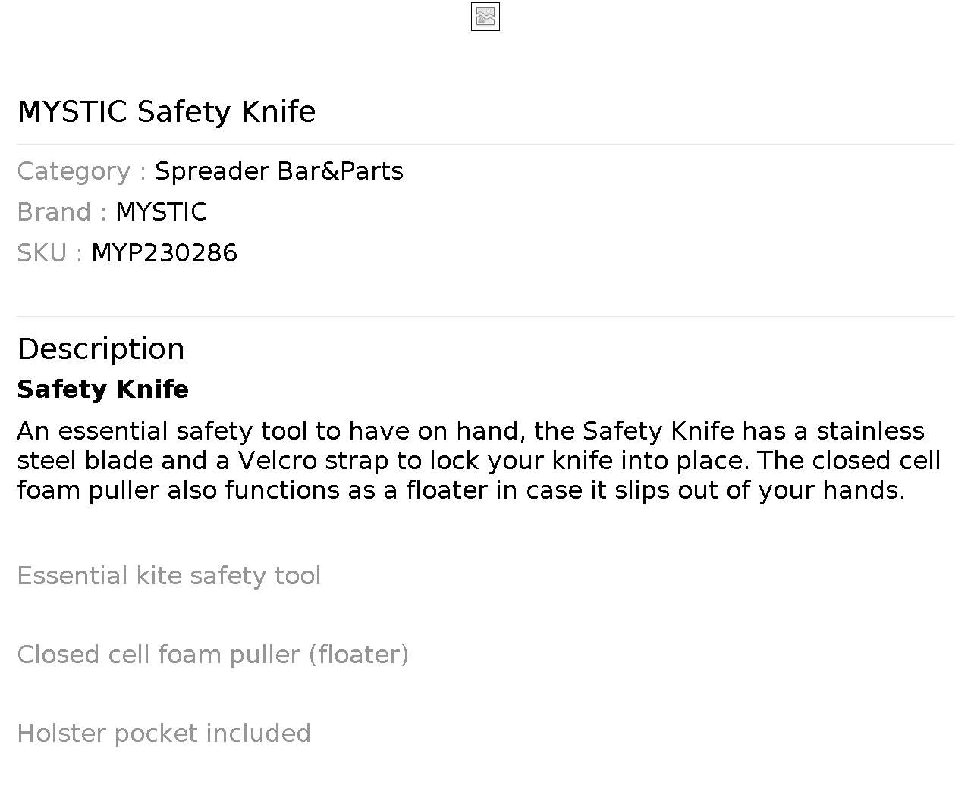Image resolution: width=971 pixels, height=804 pixels.
Task: Click the bold Safety Knife subheading
Action: [x=103, y=389]
